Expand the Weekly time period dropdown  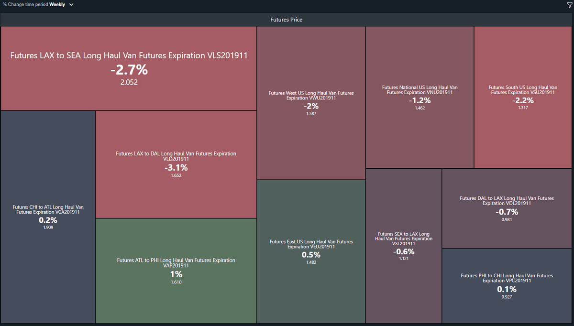(x=57, y=4)
